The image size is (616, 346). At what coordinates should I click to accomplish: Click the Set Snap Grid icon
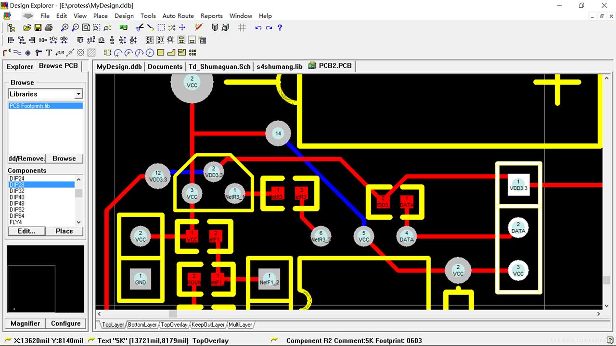point(242,28)
